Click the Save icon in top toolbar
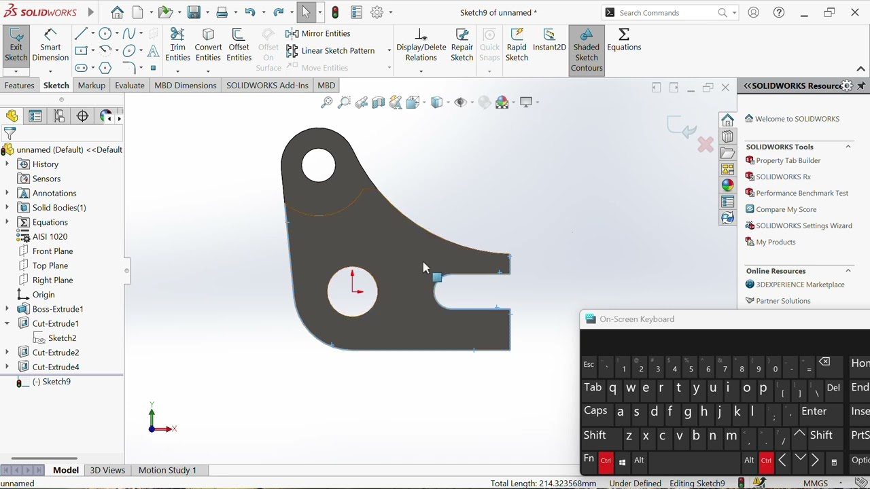This screenshot has width=870, height=489. coord(194,12)
